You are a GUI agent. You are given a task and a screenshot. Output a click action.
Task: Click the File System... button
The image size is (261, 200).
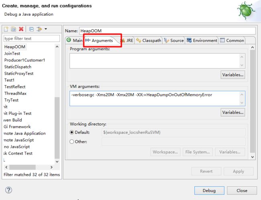coord(198,152)
